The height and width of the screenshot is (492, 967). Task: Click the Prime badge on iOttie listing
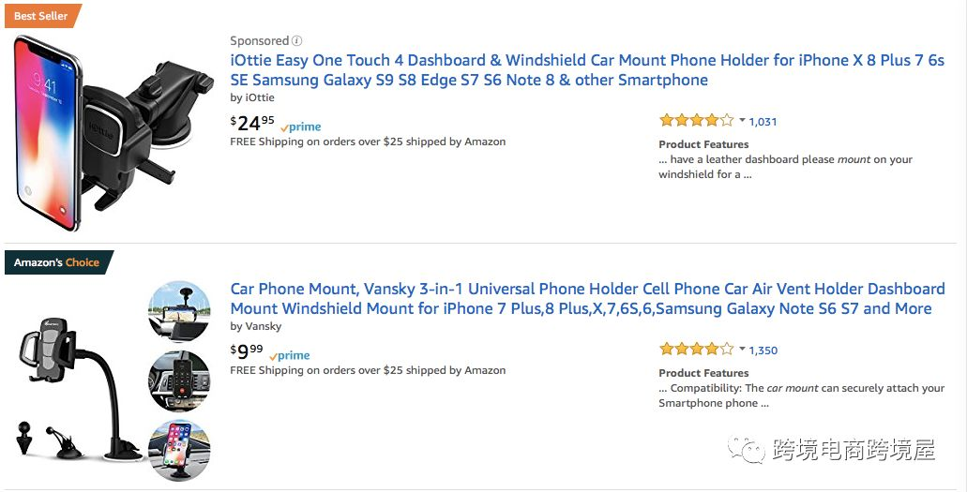301,127
